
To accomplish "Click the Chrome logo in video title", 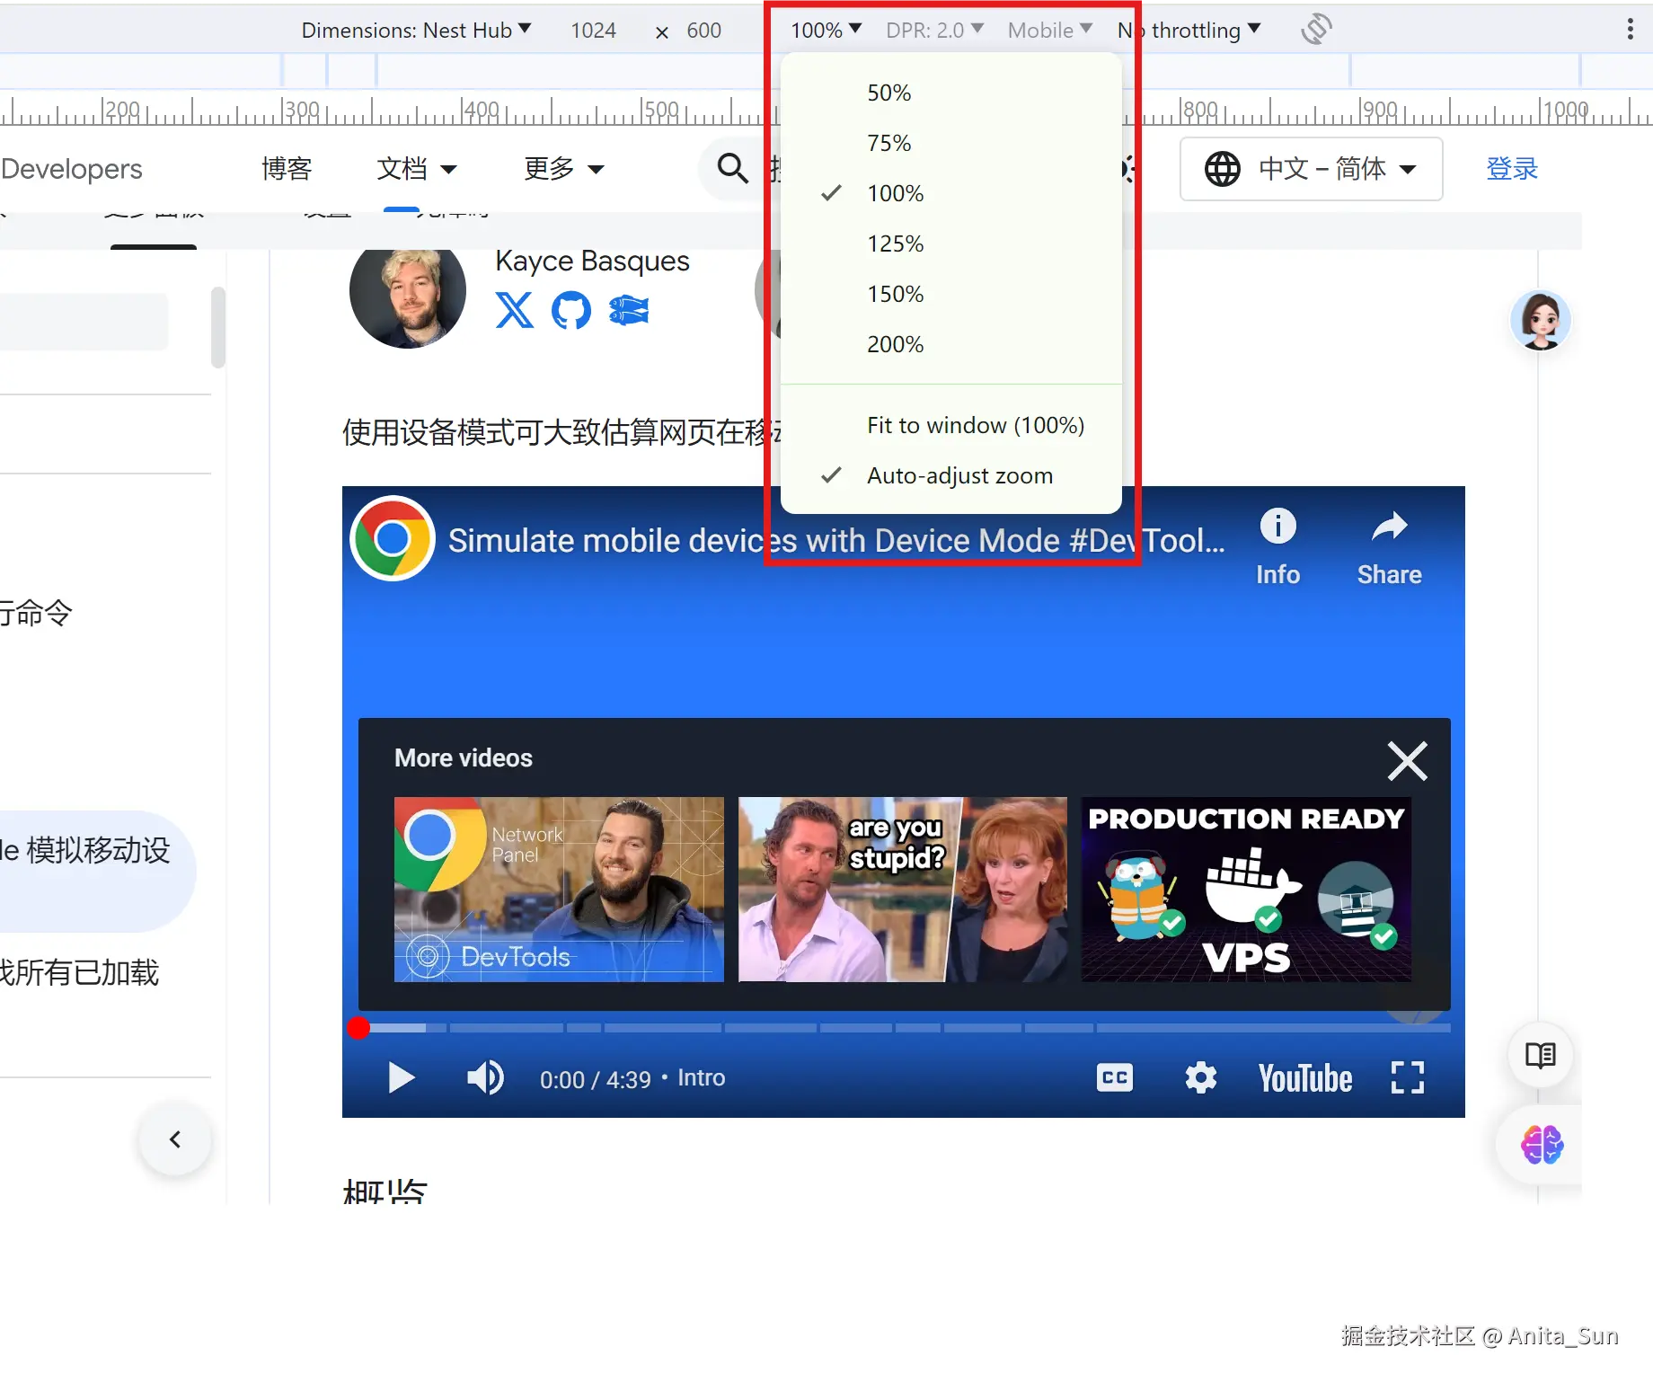I will tap(393, 538).
